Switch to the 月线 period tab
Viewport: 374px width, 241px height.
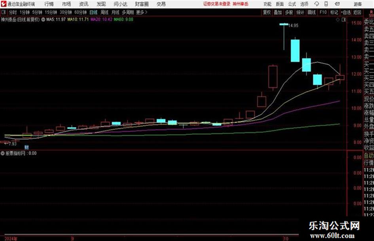click(116, 12)
